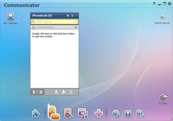The image size is (173, 121).
Task: Click the 'Search device' label text
Action: click(162, 23)
